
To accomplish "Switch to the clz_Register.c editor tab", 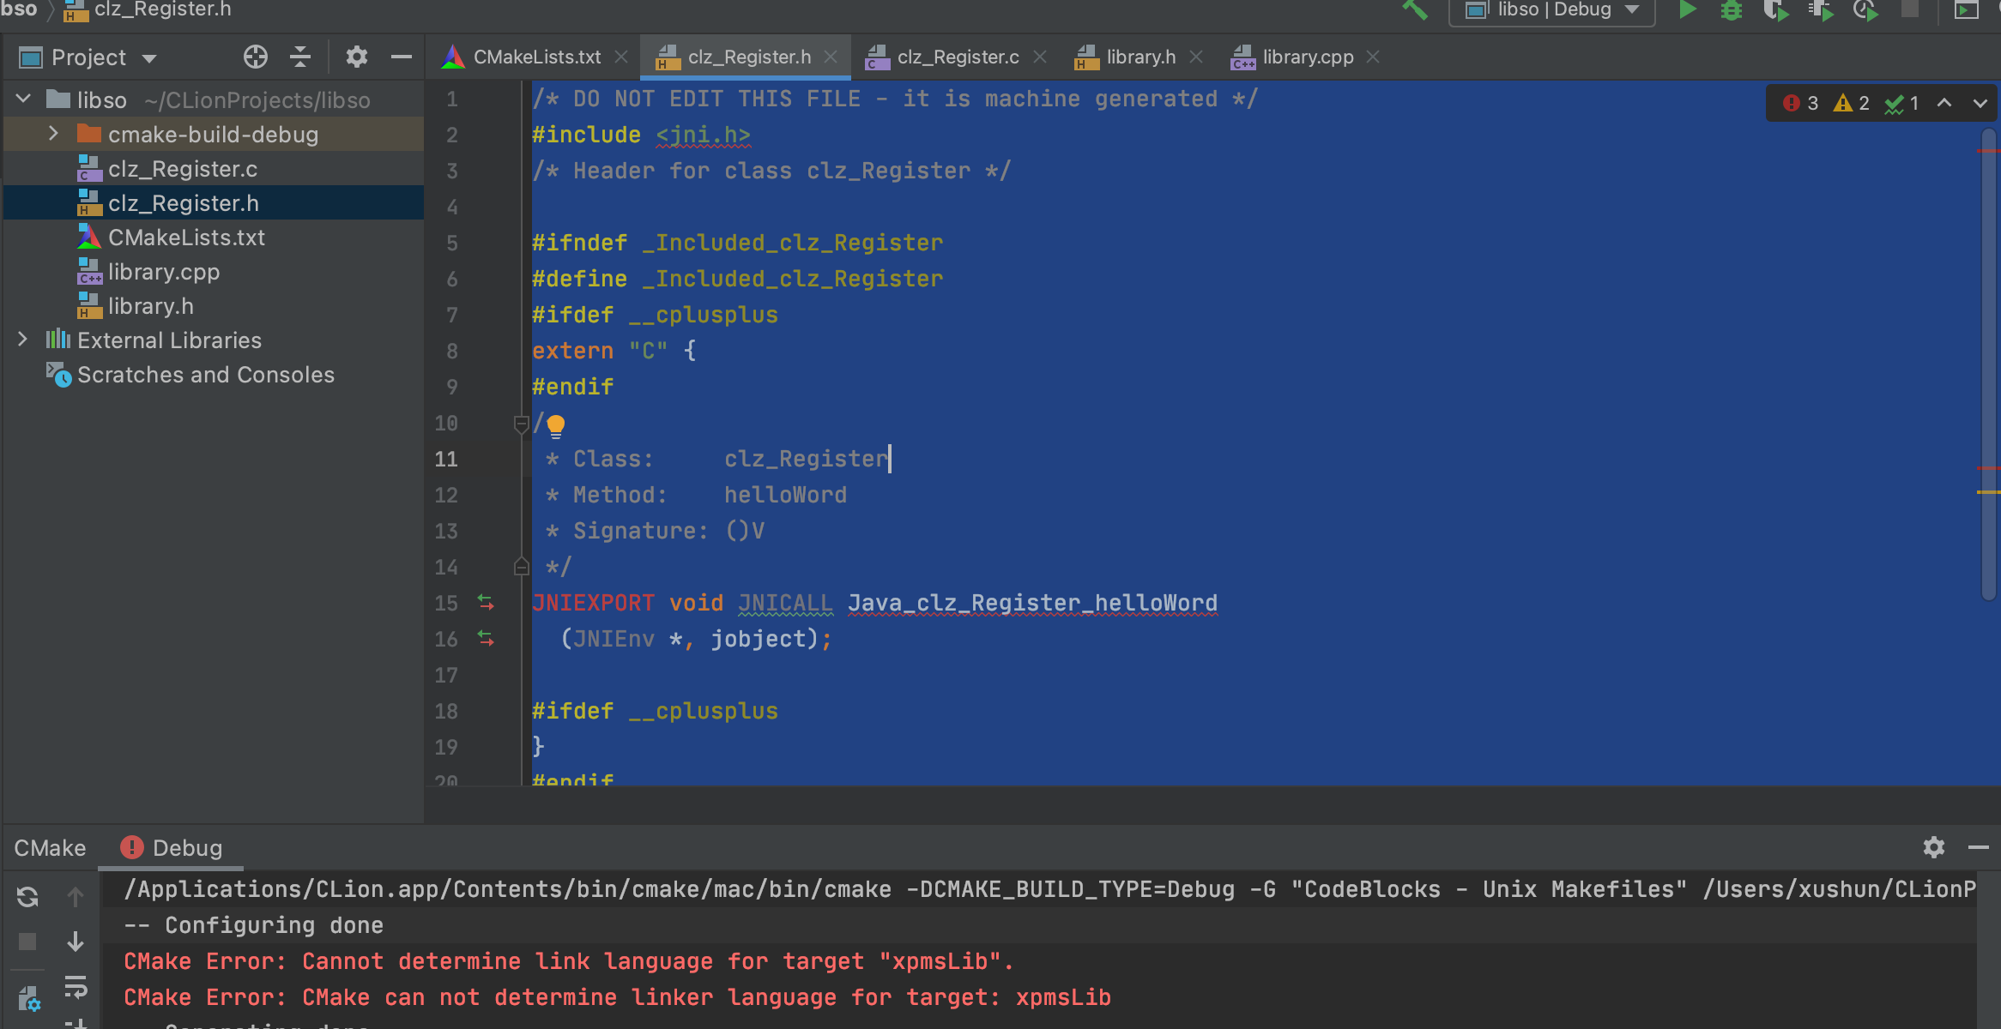I will coord(957,57).
